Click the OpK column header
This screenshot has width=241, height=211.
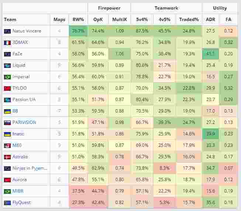(98, 20)
